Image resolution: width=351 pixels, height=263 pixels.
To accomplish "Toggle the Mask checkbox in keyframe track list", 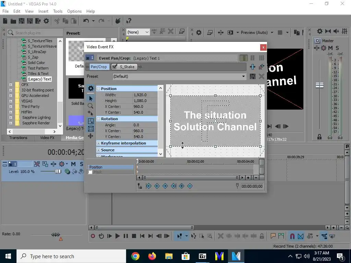I will tap(90, 172).
